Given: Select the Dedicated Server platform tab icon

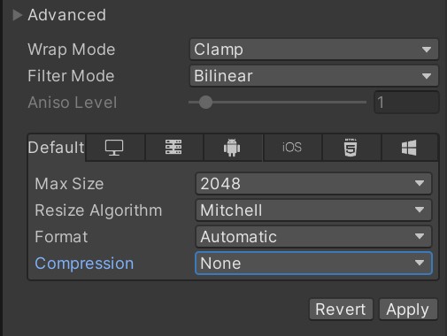Looking at the screenshot, I should [173, 148].
